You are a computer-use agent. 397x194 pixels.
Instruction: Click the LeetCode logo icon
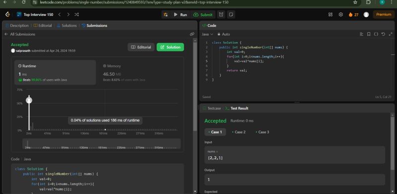tap(7, 14)
